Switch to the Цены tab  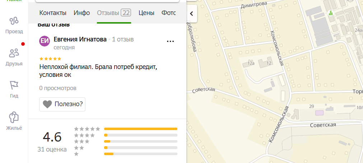(146, 13)
